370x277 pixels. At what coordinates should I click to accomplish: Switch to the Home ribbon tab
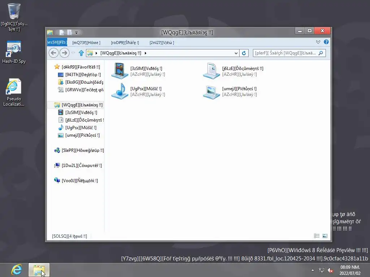tap(86, 43)
